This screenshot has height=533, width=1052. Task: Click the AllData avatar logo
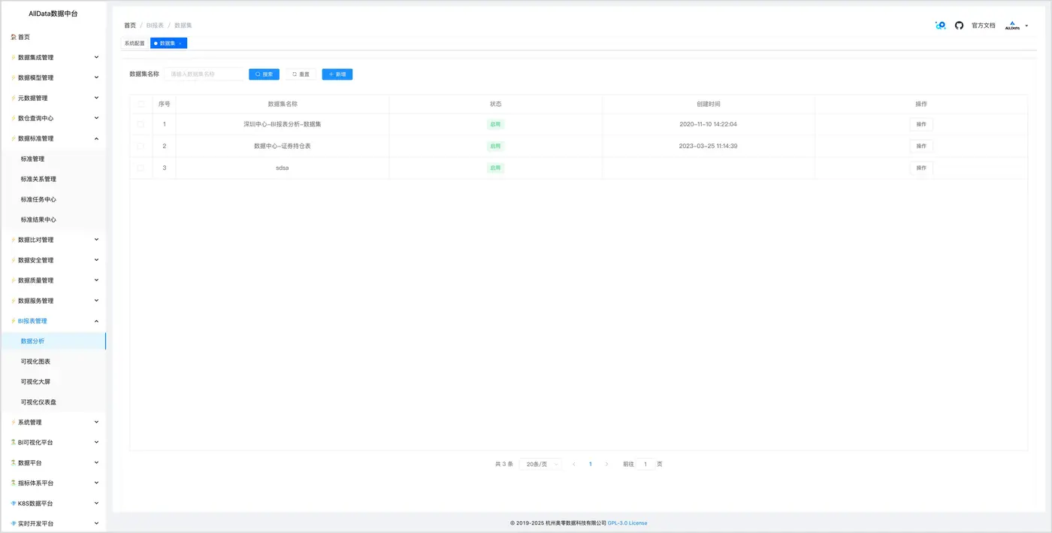[1012, 26]
